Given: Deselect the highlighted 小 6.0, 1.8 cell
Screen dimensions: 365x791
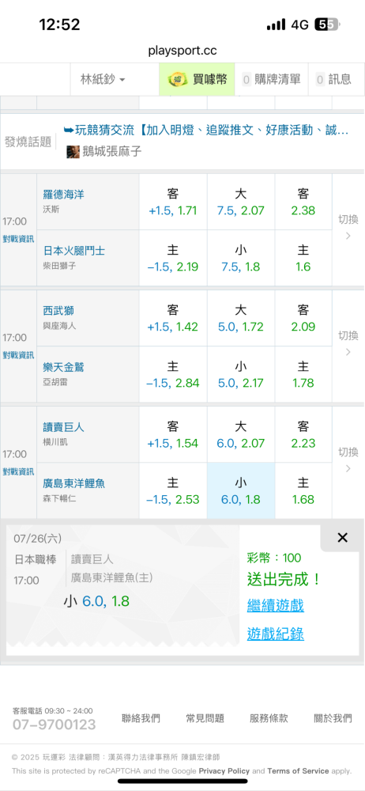Looking at the screenshot, I should pyautogui.click(x=241, y=491).
